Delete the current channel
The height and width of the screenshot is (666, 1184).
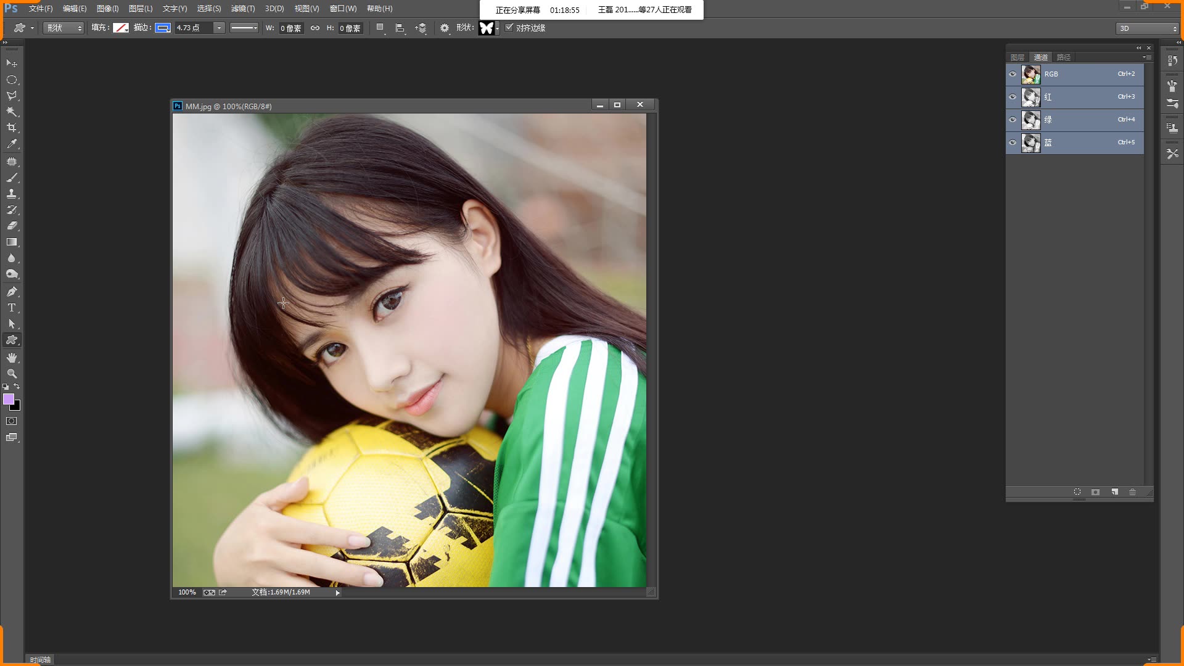(x=1132, y=492)
